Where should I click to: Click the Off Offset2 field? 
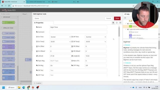coord(95,51)
